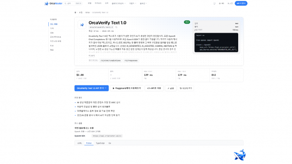Click the add to compare button
The image size is (292, 164).
(186, 88)
